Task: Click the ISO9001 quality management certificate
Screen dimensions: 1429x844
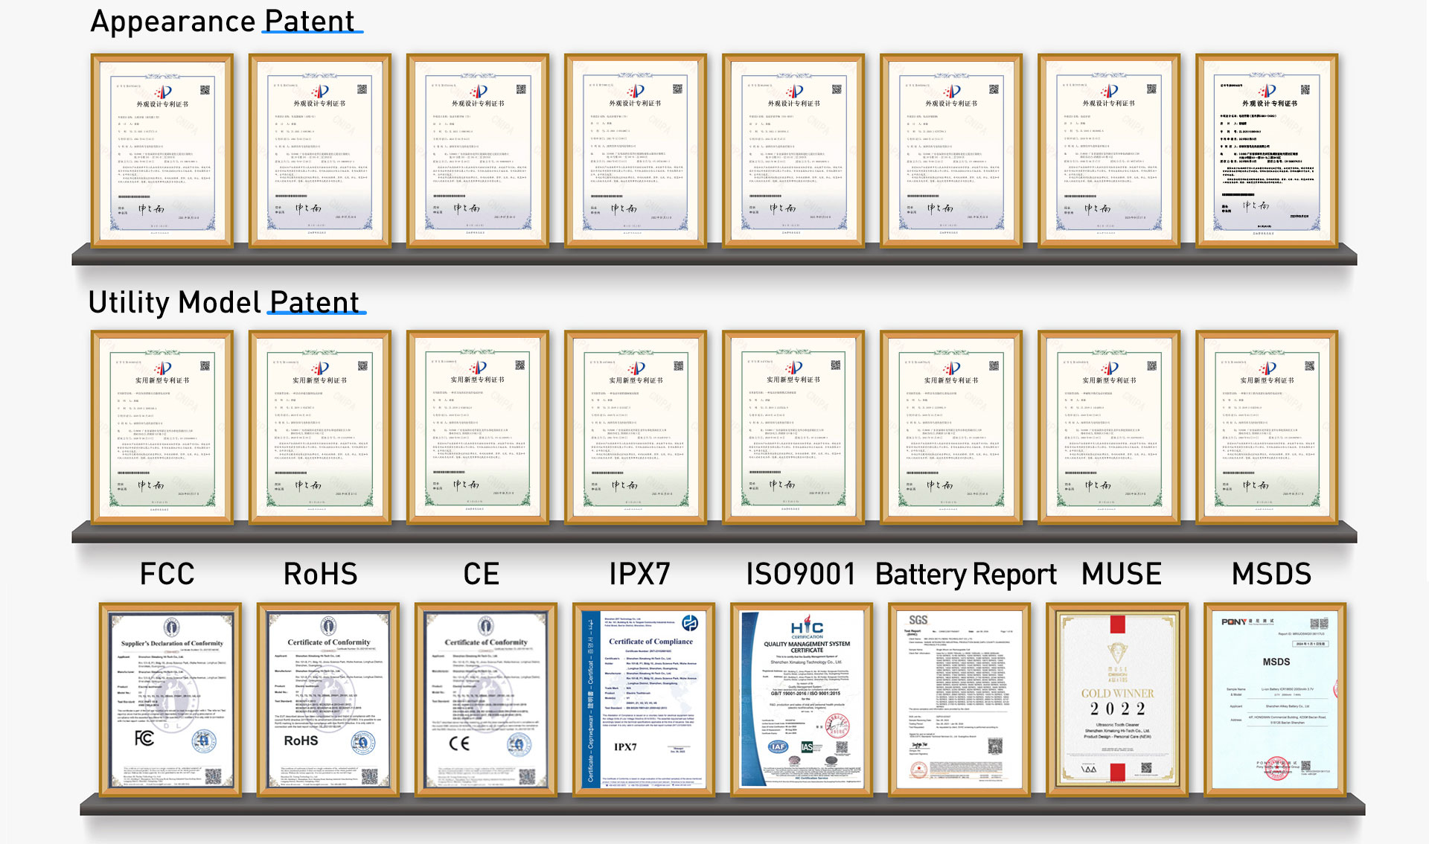Action: tap(802, 700)
